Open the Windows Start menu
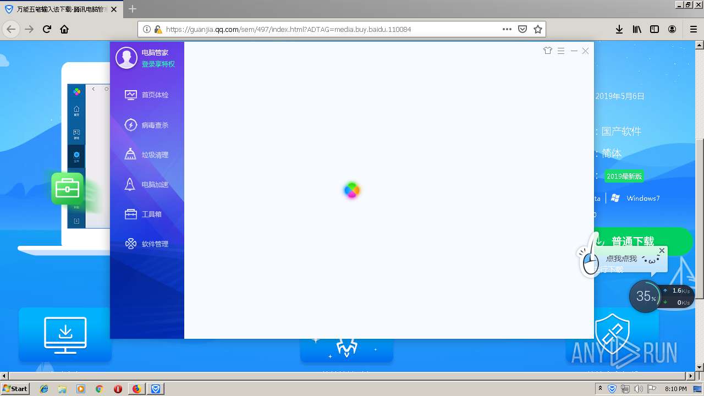This screenshot has height=396, width=704. pos(15,388)
